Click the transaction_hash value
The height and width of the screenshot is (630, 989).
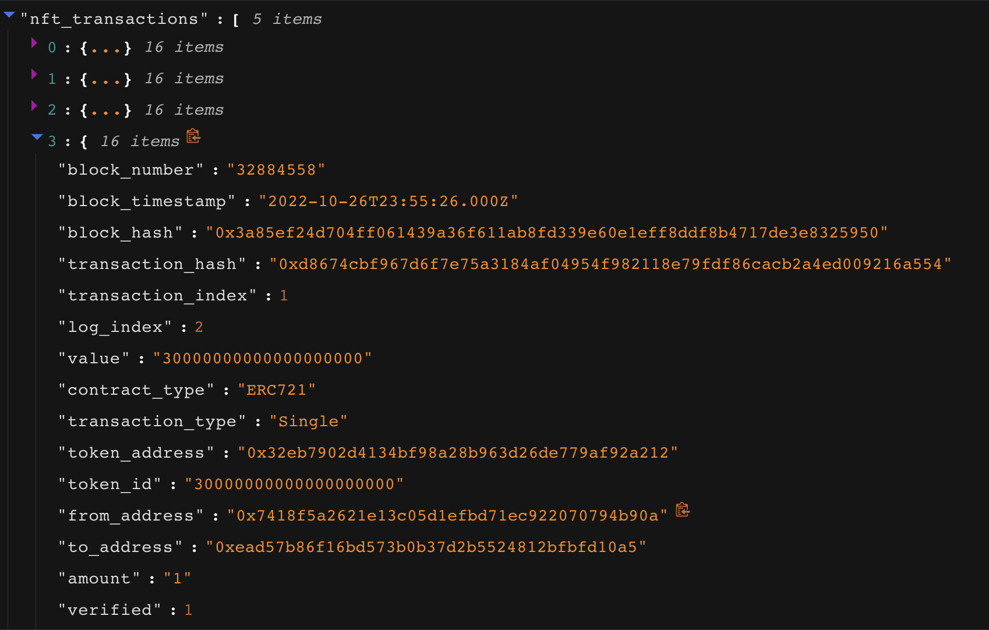(610, 264)
